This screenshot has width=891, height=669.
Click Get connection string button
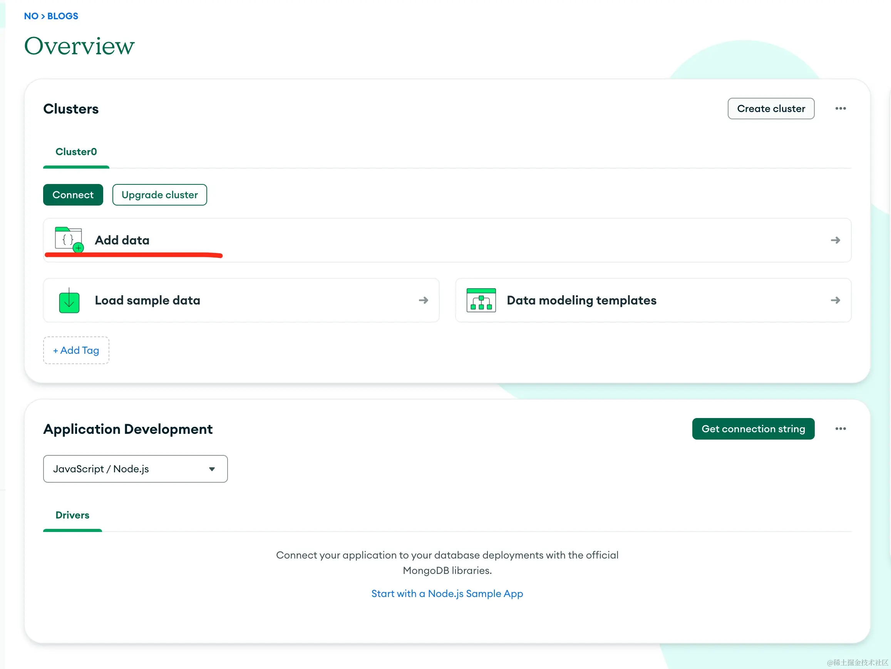[x=753, y=429]
